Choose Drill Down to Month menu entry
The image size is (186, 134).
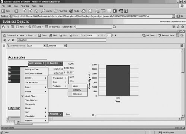34,74
